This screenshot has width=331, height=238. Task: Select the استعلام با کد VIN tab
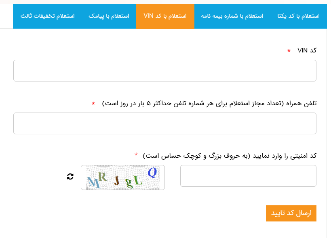(x=165, y=16)
